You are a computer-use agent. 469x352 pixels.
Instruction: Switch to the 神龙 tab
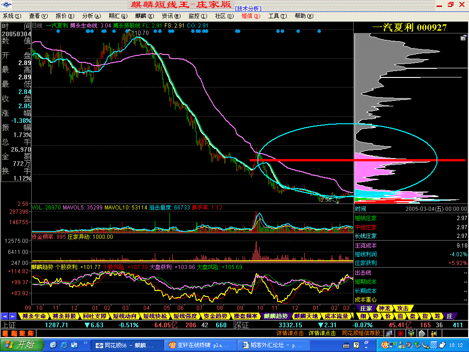pos(385,308)
